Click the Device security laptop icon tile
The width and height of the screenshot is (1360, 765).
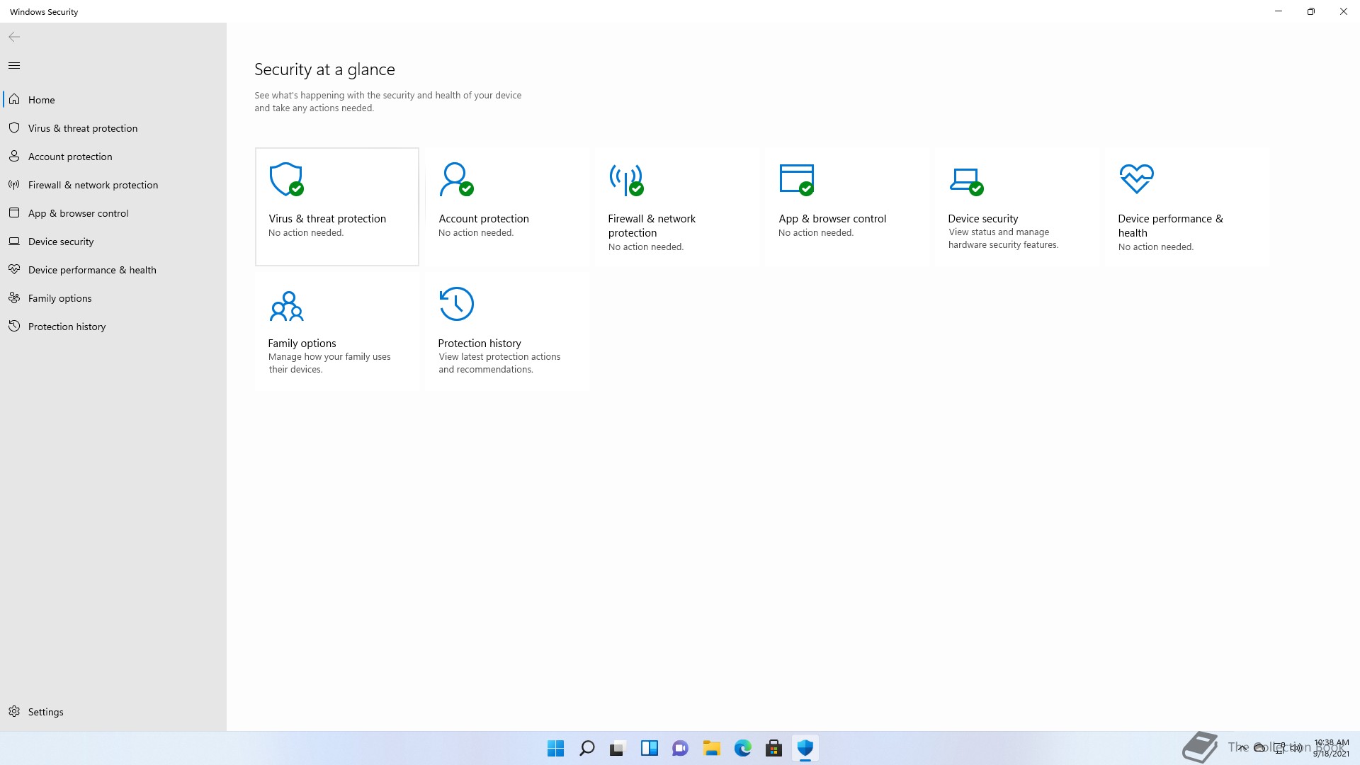966,180
